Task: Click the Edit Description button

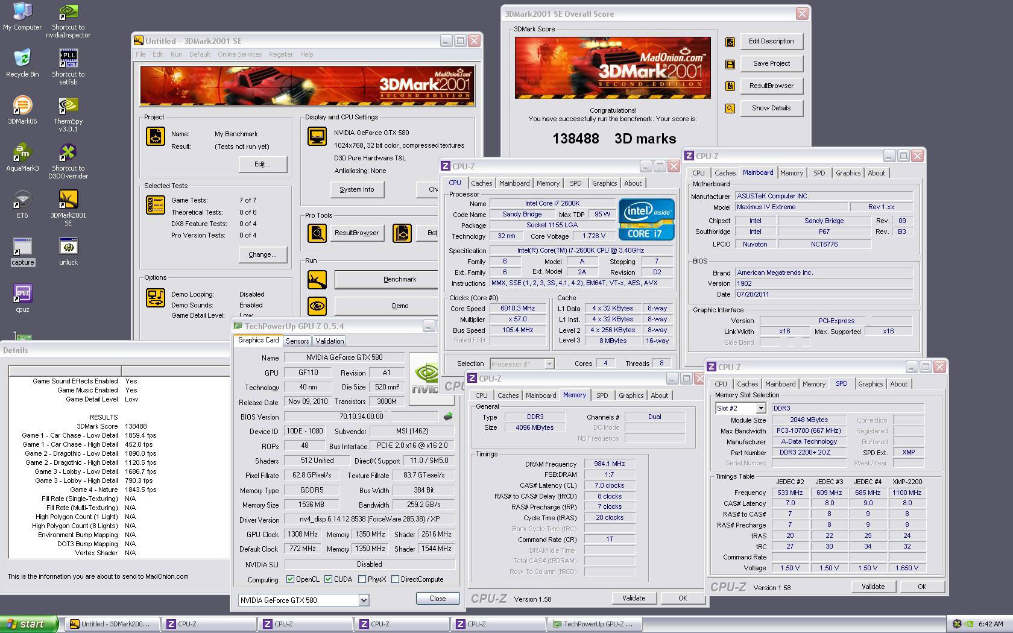Action: click(x=771, y=42)
